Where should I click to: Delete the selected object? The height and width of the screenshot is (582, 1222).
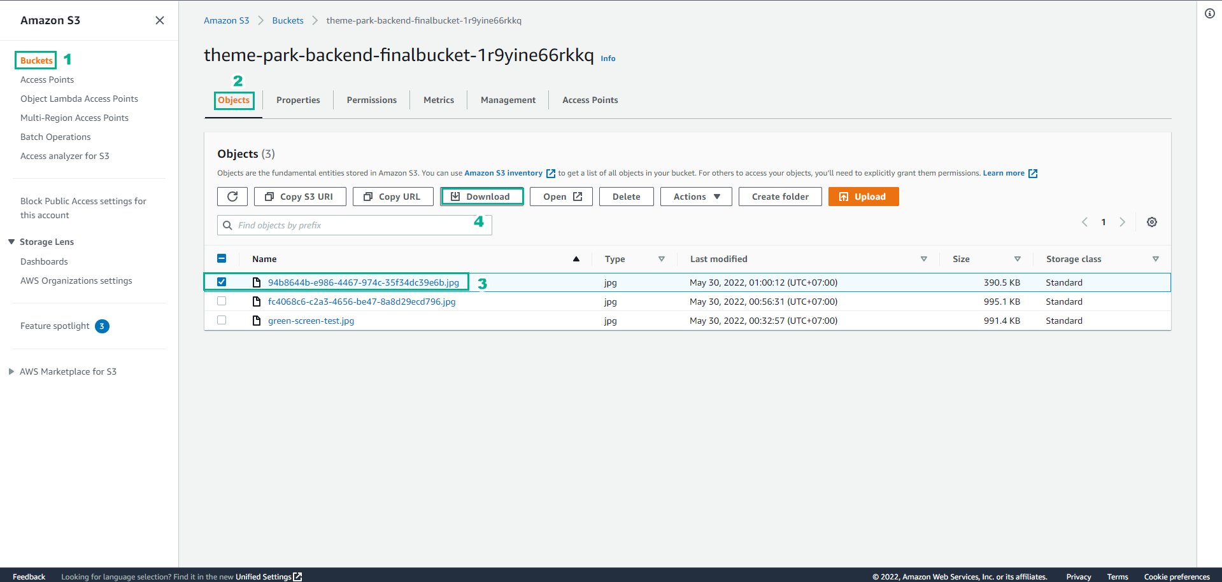tap(627, 197)
